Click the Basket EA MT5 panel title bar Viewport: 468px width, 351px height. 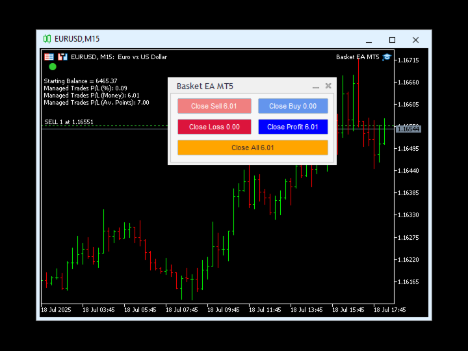coord(252,86)
